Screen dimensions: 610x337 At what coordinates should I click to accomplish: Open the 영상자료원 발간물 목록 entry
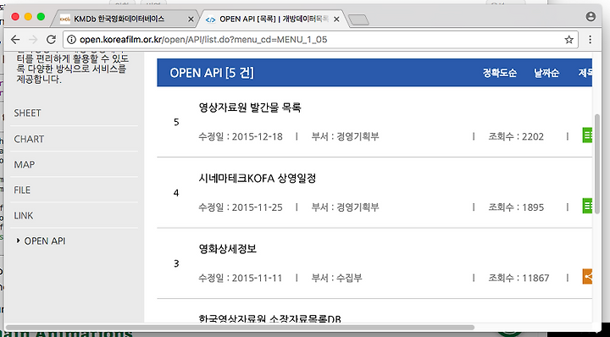(x=250, y=108)
